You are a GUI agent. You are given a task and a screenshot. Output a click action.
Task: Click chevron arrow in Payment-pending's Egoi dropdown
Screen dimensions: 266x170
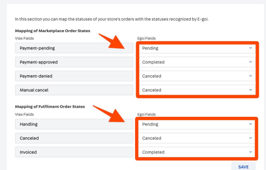click(250, 48)
